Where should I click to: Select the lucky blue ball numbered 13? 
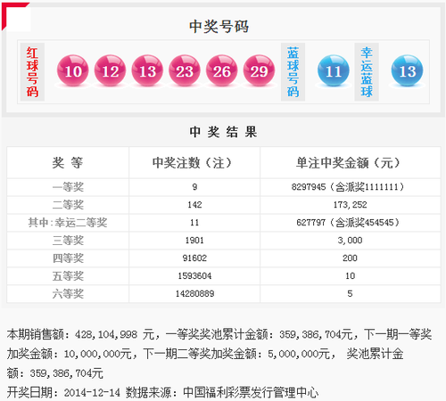(x=407, y=70)
